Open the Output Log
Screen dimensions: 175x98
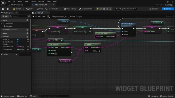pos(22,96)
